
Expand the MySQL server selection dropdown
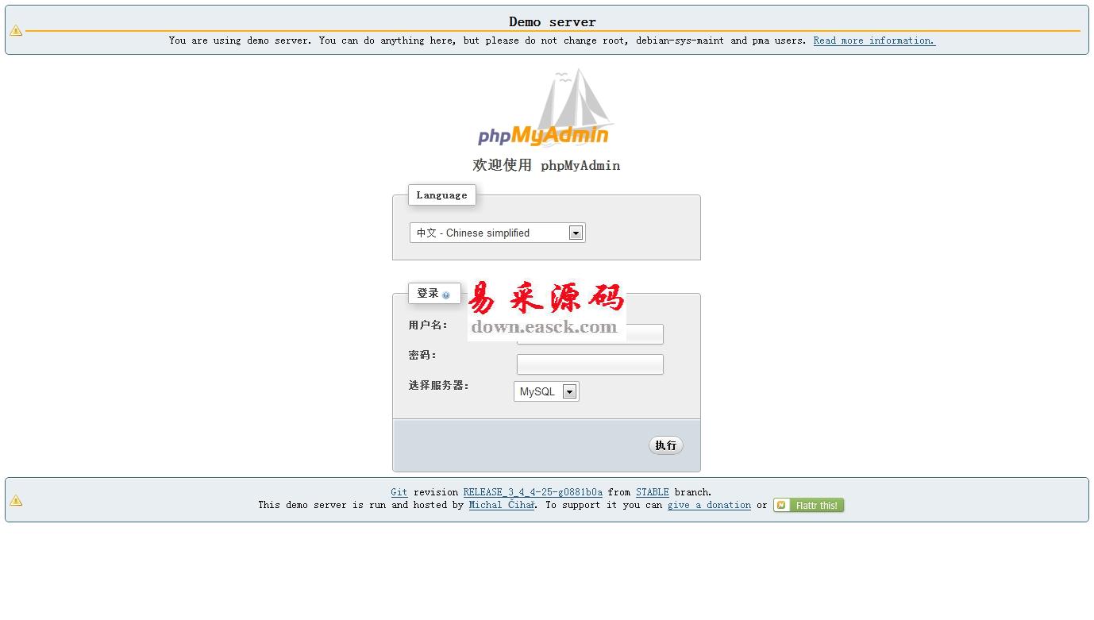coord(546,391)
